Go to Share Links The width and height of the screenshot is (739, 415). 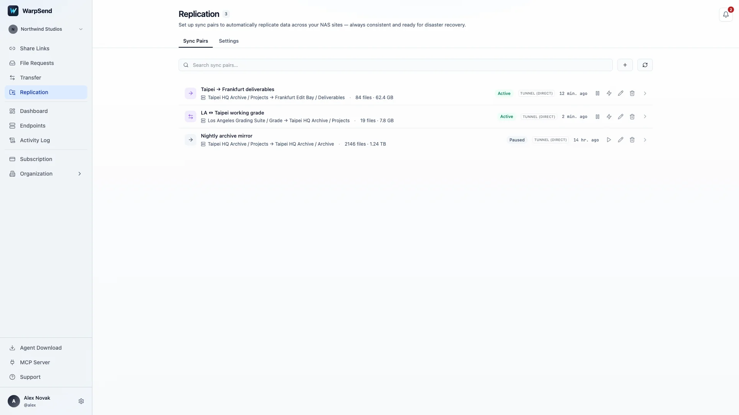click(x=46, y=48)
